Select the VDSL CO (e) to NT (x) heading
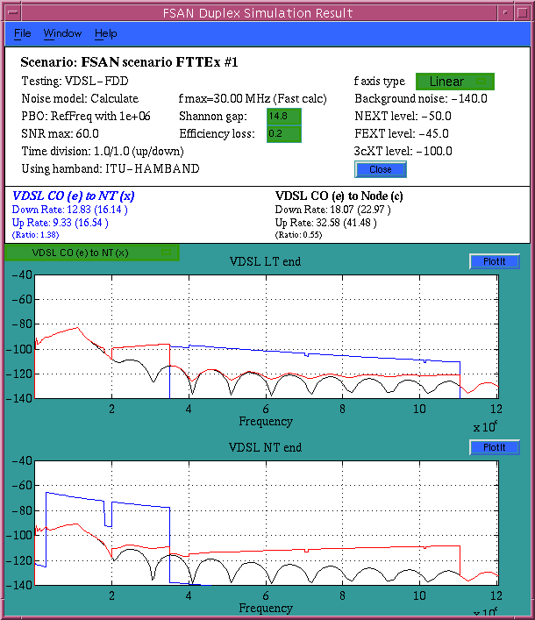 (x=74, y=196)
